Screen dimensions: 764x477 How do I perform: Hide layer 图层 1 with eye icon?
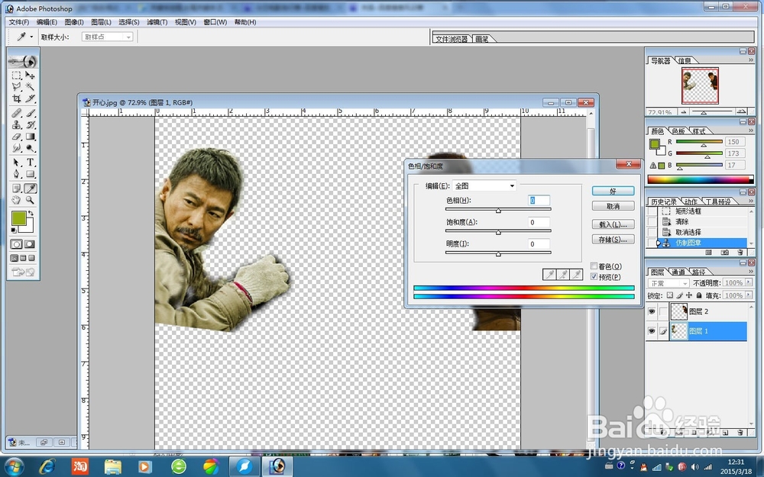(652, 331)
